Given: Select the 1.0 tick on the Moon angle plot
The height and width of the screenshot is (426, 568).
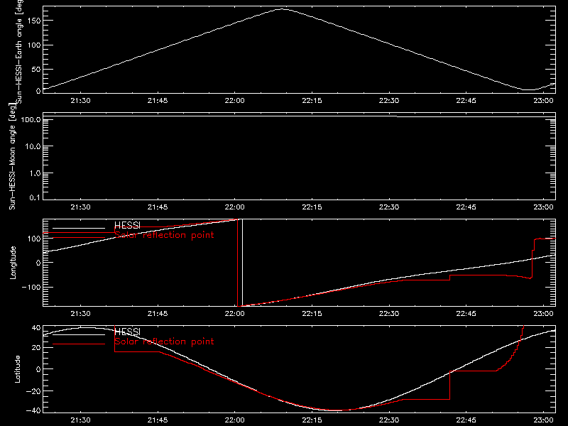Looking at the screenshot, I should [x=35, y=173].
